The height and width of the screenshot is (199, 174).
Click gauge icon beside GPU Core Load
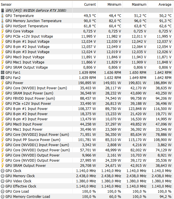(x=3, y=192)
